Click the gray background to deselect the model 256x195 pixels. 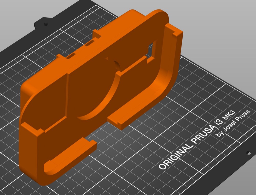pos(220,25)
